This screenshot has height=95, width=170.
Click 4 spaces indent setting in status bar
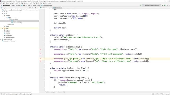(x=167, y=94)
